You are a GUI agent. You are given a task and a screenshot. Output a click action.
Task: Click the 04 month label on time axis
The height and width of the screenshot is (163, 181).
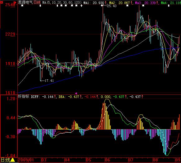click(x=67, y=160)
